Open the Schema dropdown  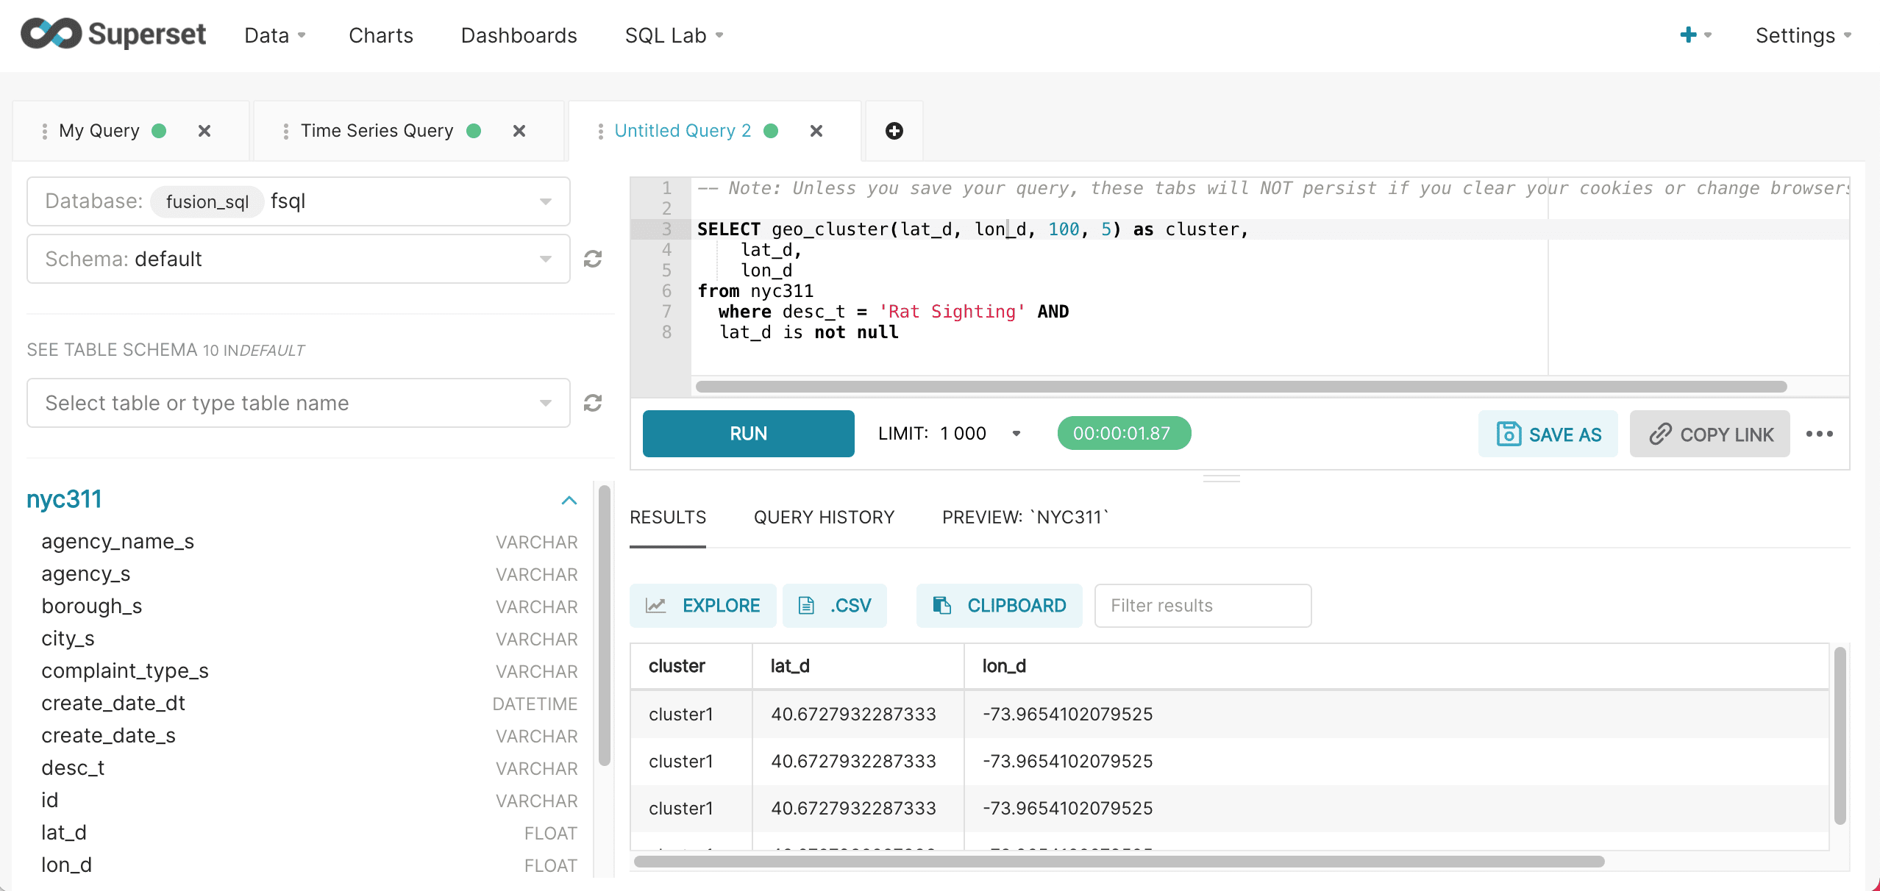click(x=299, y=259)
